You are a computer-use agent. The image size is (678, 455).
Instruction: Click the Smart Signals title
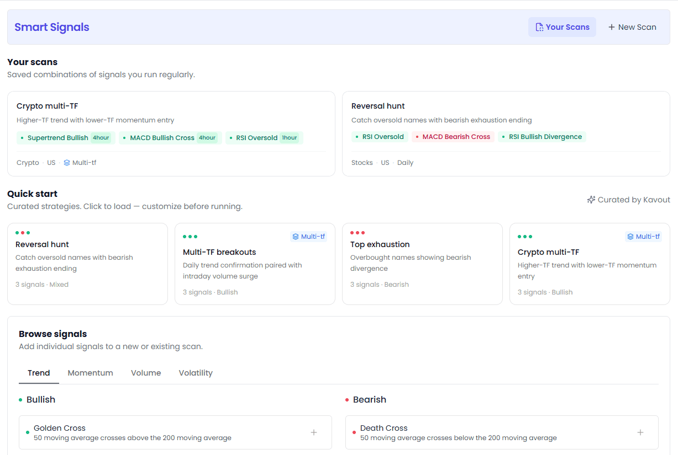pos(52,27)
